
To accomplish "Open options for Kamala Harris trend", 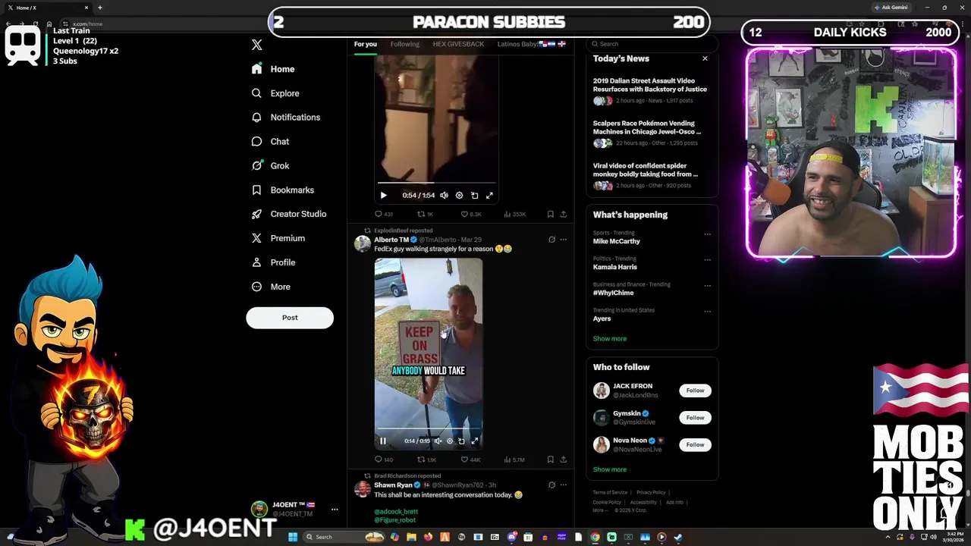I will click(x=707, y=260).
